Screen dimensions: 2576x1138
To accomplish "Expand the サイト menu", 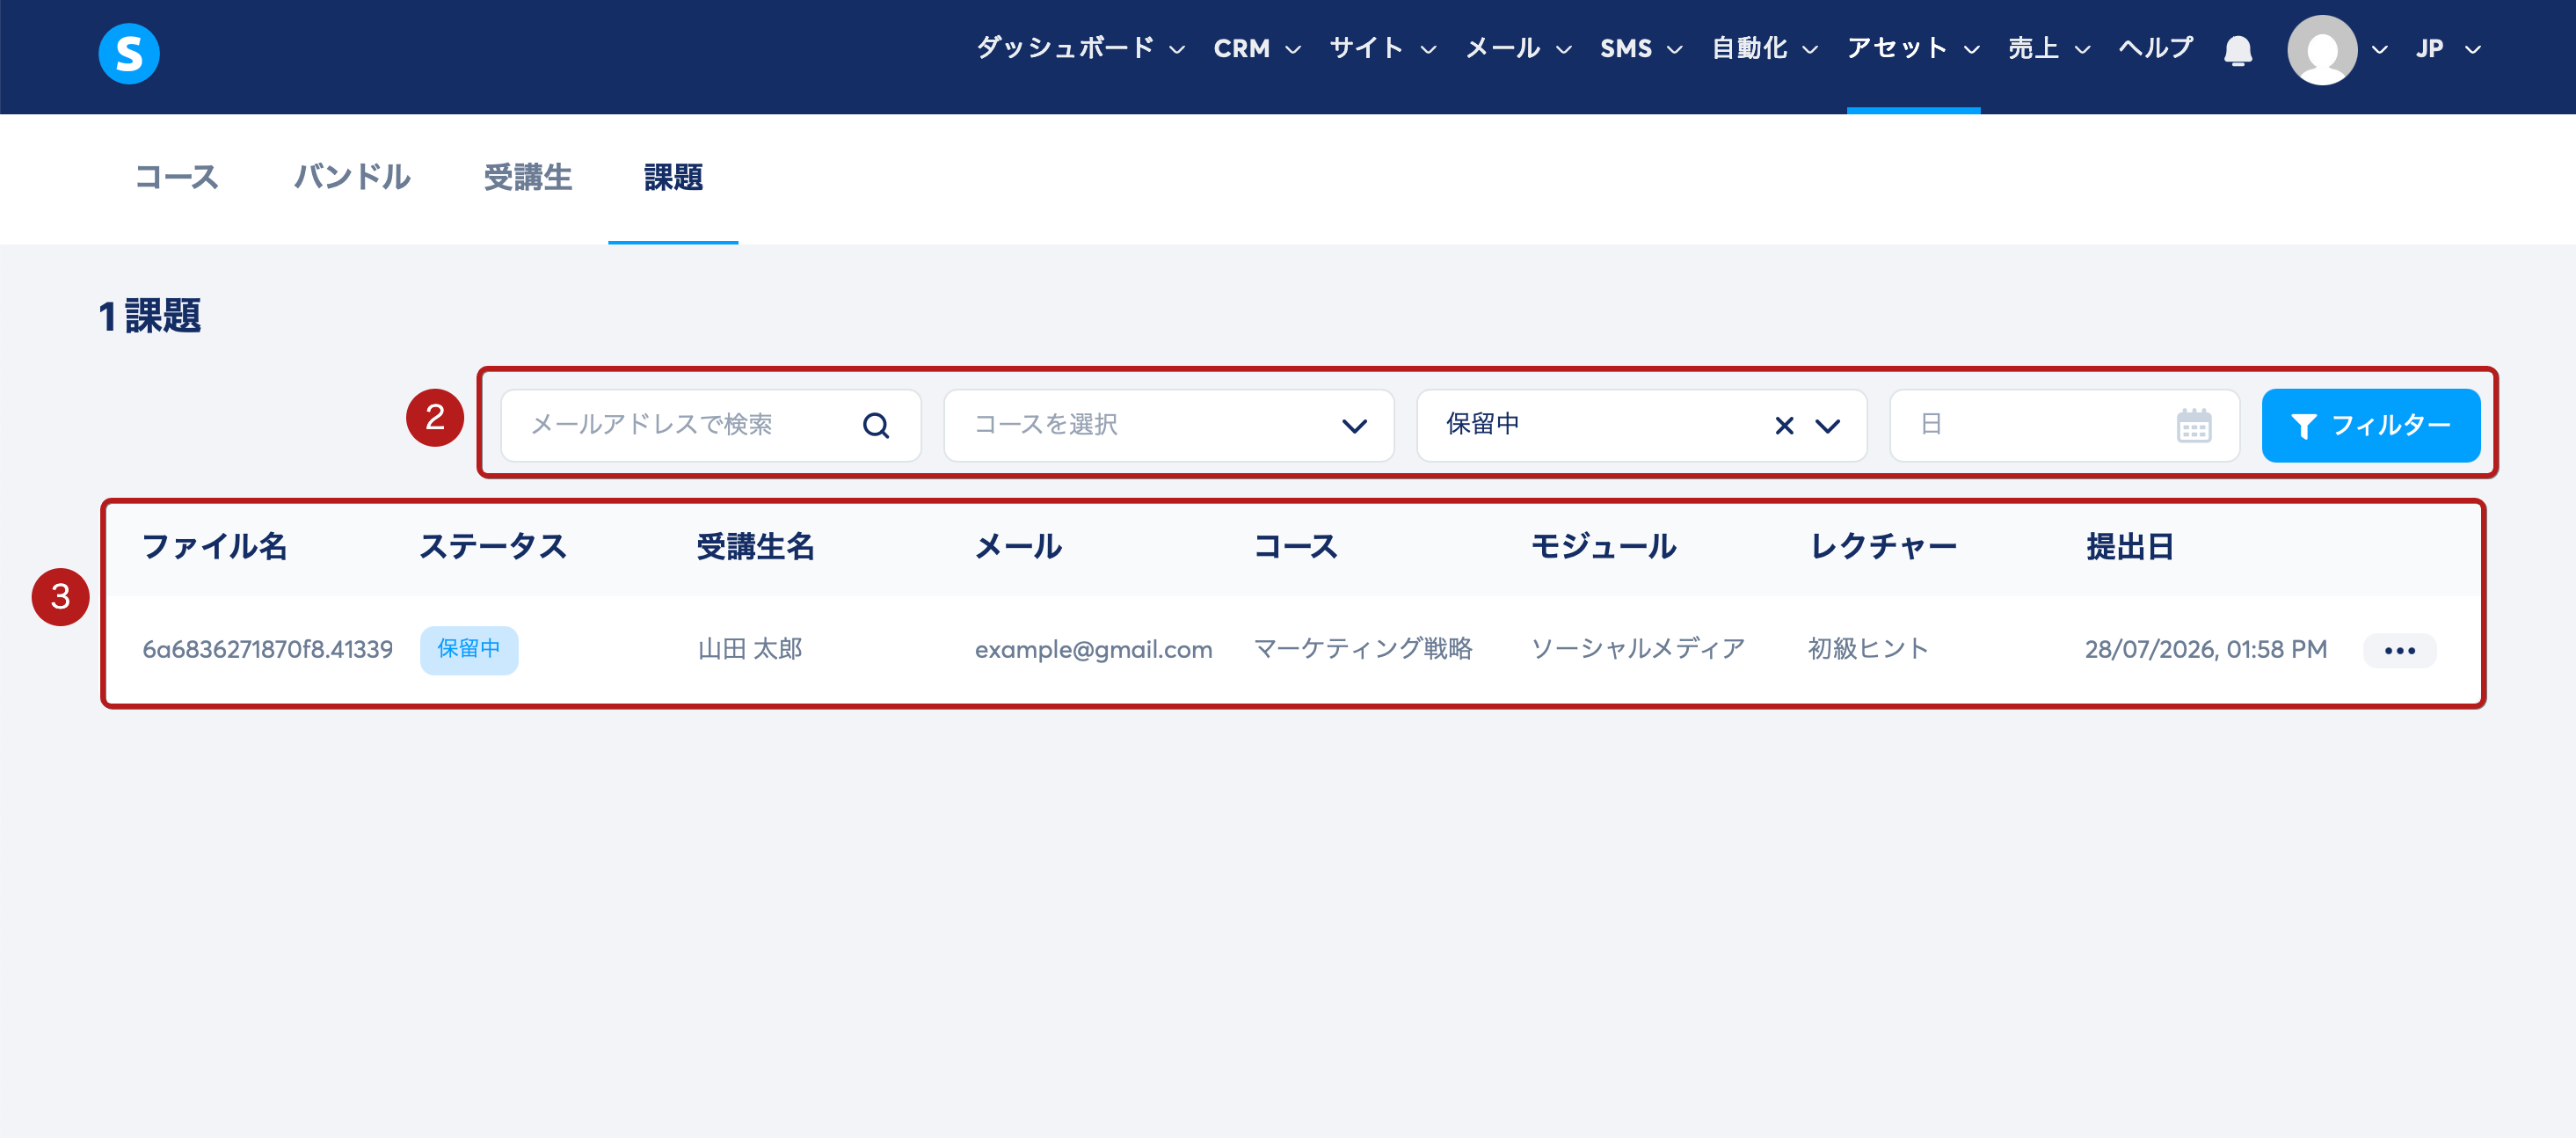I will (1382, 48).
